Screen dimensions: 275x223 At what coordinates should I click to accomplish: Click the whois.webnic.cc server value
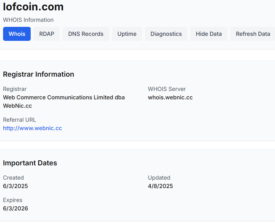click(x=170, y=97)
